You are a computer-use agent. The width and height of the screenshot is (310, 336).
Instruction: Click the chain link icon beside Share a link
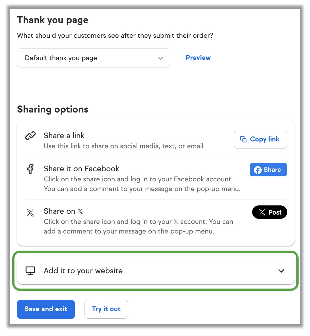(x=30, y=136)
